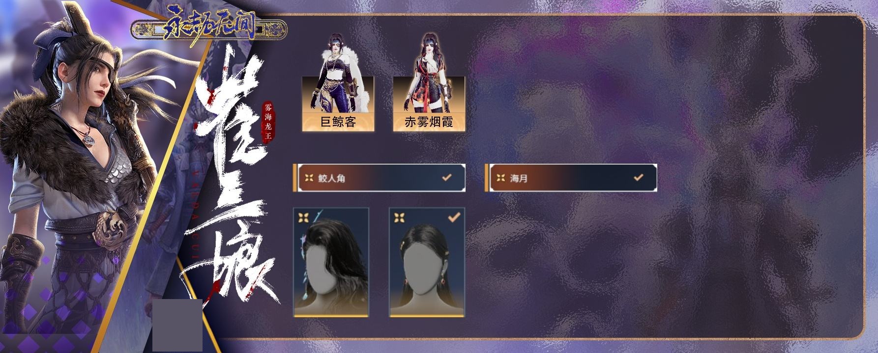Click the rarity flower icon beside 鲛人角

coord(309,178)
